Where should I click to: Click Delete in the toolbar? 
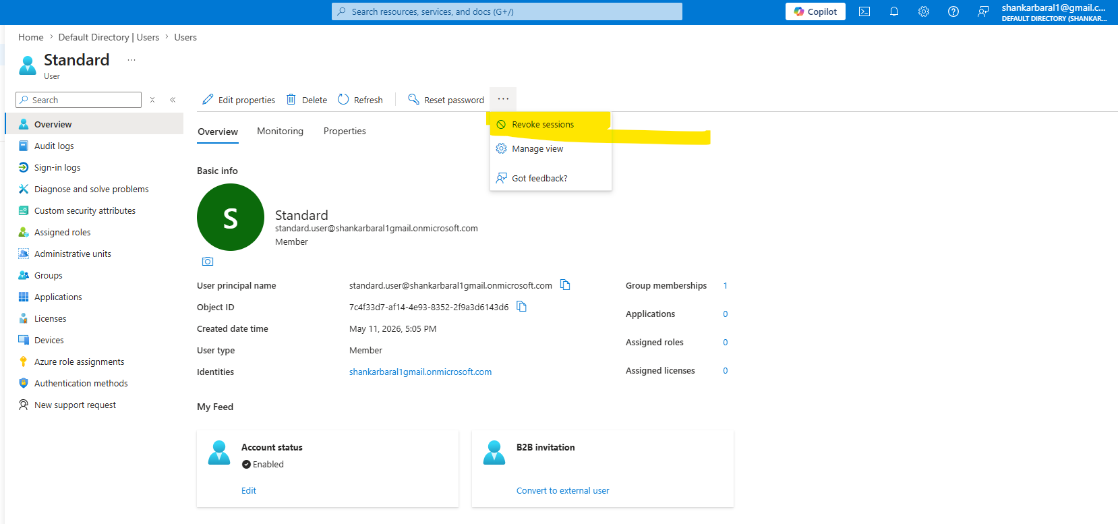pos(307,100)
